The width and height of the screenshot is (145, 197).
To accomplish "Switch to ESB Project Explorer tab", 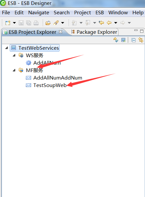I will pos(32,32).
